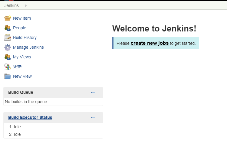Screen dimensions: 227x147
Task: Click the My Views icon
Action: pyautogui.click(x=7, y=57)
